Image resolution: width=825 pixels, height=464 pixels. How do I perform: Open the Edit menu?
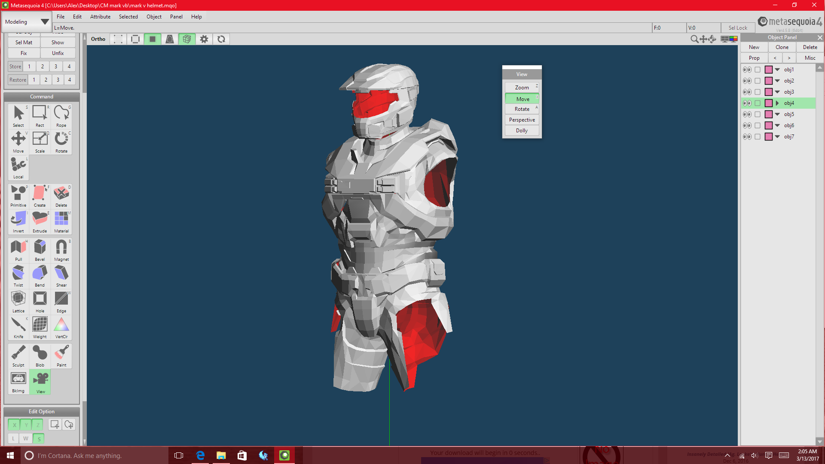pyautogui.click(x=77, y=17)
